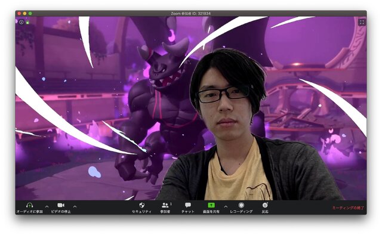Open the セキュリティ shield menu
Image resolution: width=382 pixels, height=235 pixels.
point(142,205)
